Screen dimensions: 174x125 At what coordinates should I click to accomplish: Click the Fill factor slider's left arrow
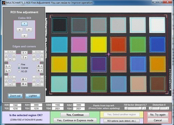[x=126, y=108]
